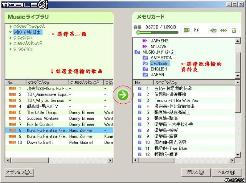The image size is (246, 183).
Task: Minimize the application window
Action: click(x=229, y=4)
